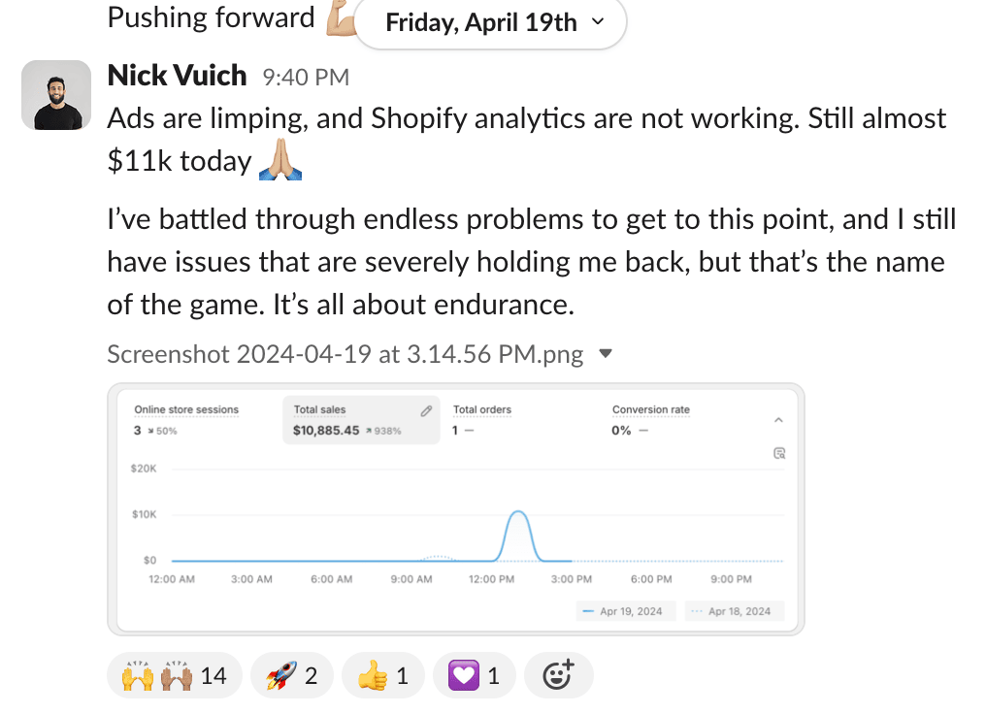Click the purple heart reaction

click(x=474, y=675)
